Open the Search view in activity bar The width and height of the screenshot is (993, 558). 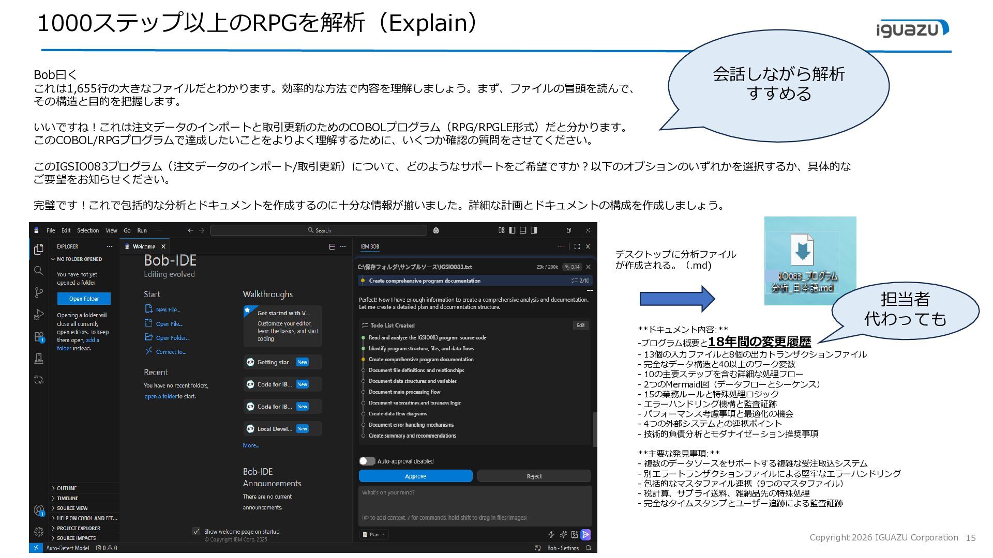pos(39,271)
